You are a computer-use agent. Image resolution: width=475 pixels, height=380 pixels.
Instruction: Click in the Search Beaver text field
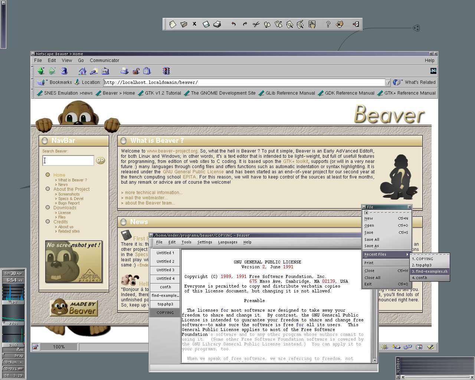(68, 160)
